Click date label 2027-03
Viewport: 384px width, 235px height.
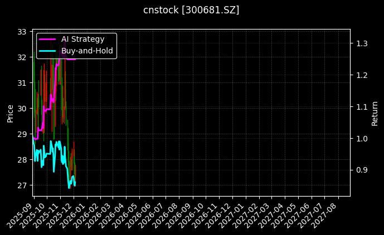pyautogui.click(x=257, y=215)
